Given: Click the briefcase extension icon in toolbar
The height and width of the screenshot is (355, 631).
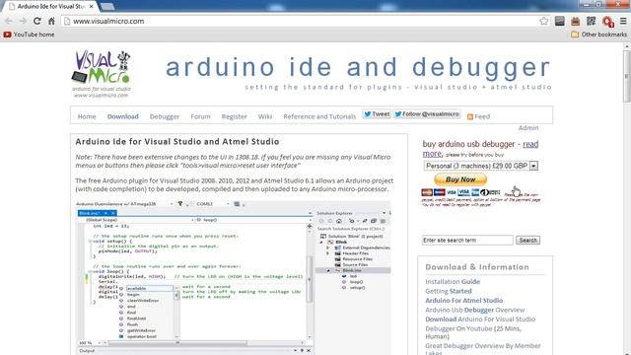Looking at the screenshot, I should pyautogui.click(x=576, y=21).
